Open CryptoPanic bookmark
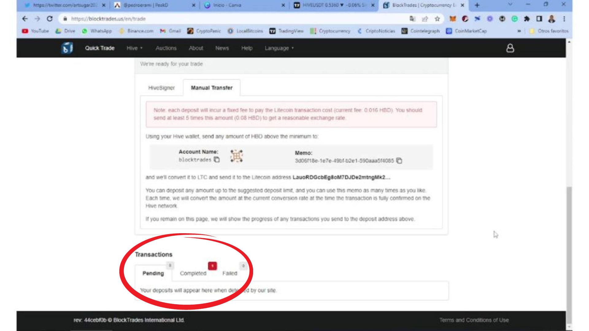The image size is (589, 331). point(204,31)
